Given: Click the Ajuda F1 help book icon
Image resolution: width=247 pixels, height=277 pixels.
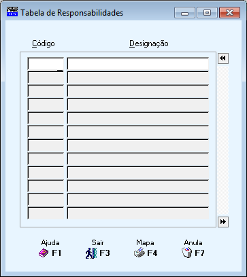Looking at the screenshot, I should [x=44, y=253].
